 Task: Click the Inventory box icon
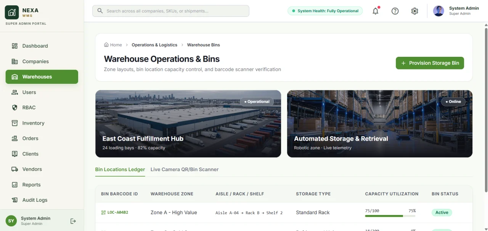pyautogui.click(x=15, y=123)
